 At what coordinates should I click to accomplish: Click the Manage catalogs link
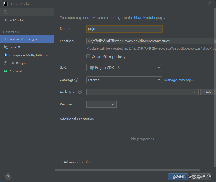pos(179,80)
